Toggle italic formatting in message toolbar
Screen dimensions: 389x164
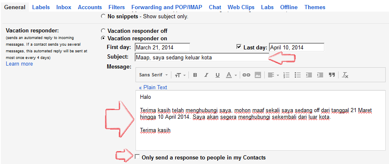tap(206, 75)
